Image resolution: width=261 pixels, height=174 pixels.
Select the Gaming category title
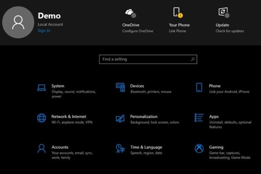click(216, 147)
